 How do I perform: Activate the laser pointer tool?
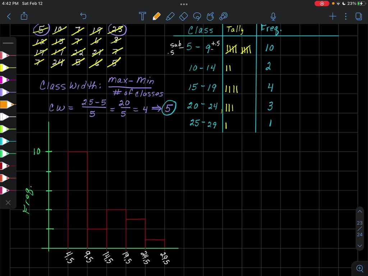click(x=223, y=16)
